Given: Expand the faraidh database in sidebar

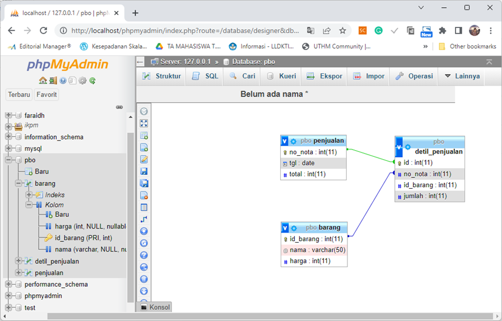Looking at the screenshot, I should [x=8, y=115].
